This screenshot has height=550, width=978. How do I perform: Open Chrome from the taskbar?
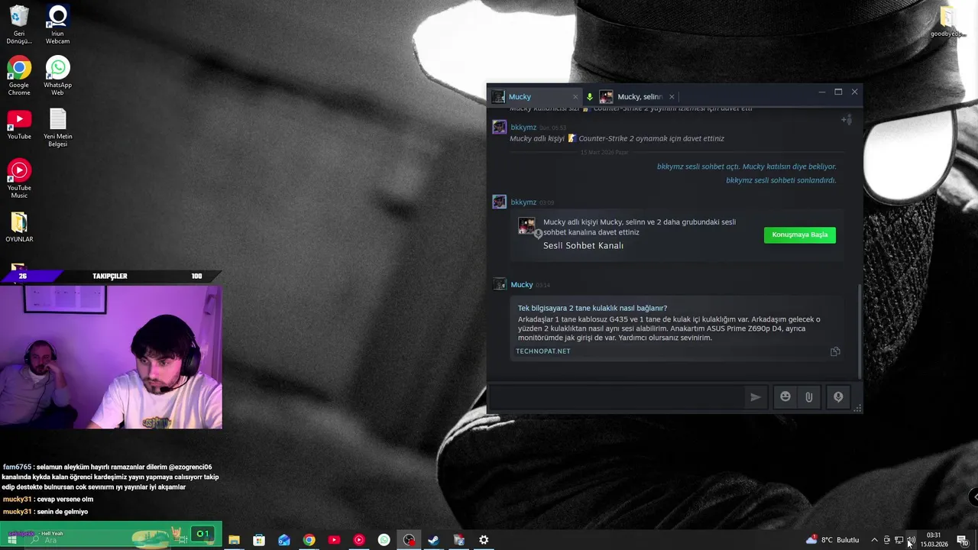pos(309,540)
